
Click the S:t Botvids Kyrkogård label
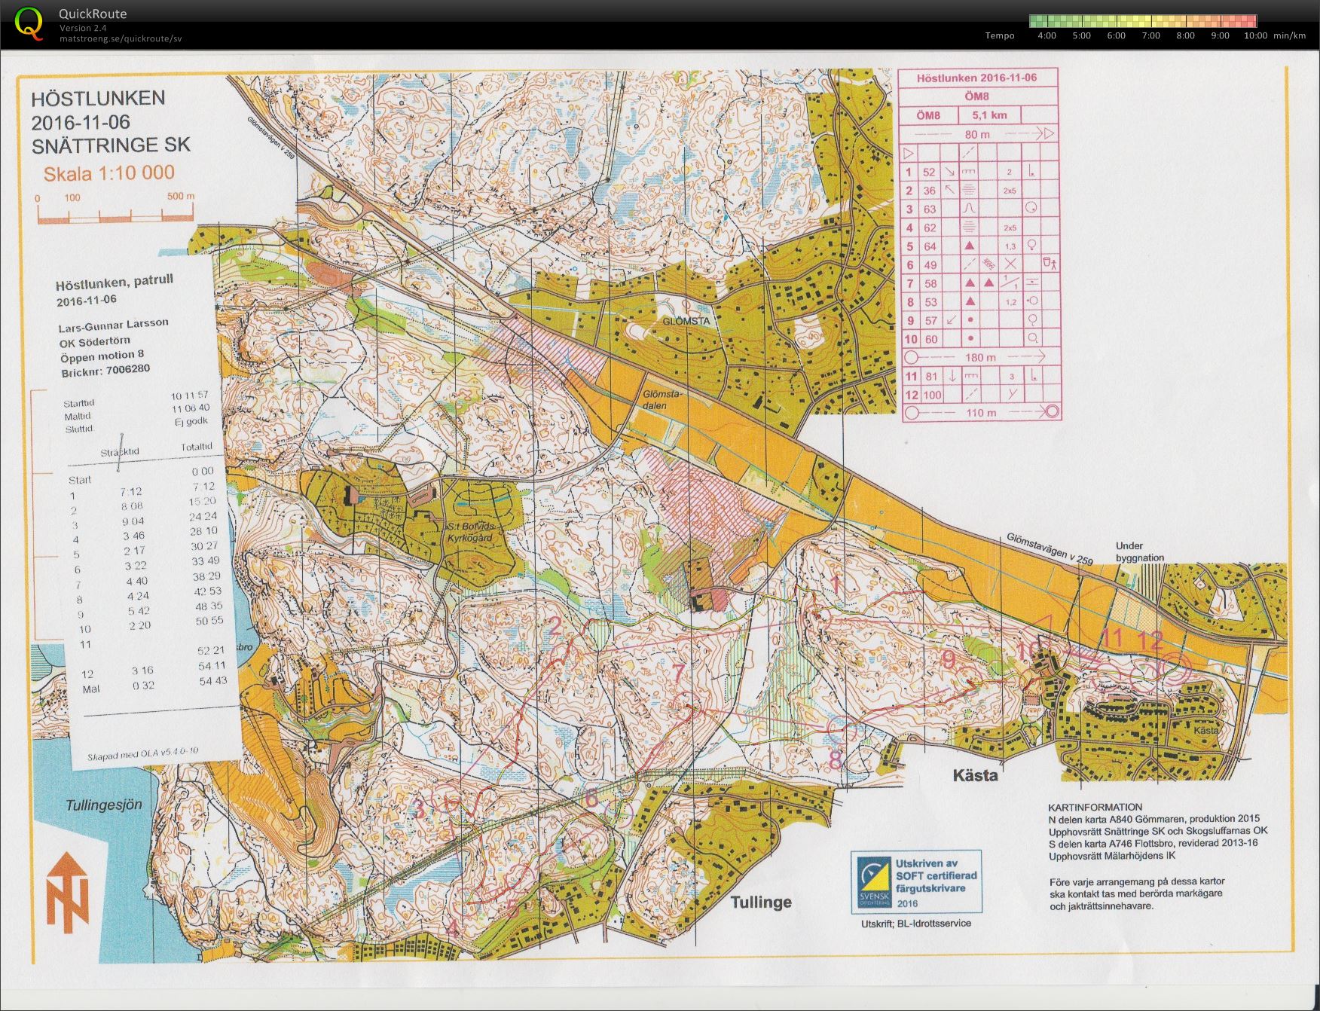point(469,532)
